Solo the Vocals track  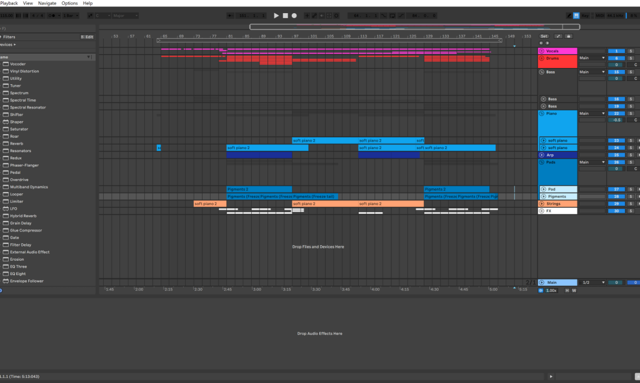631,51
